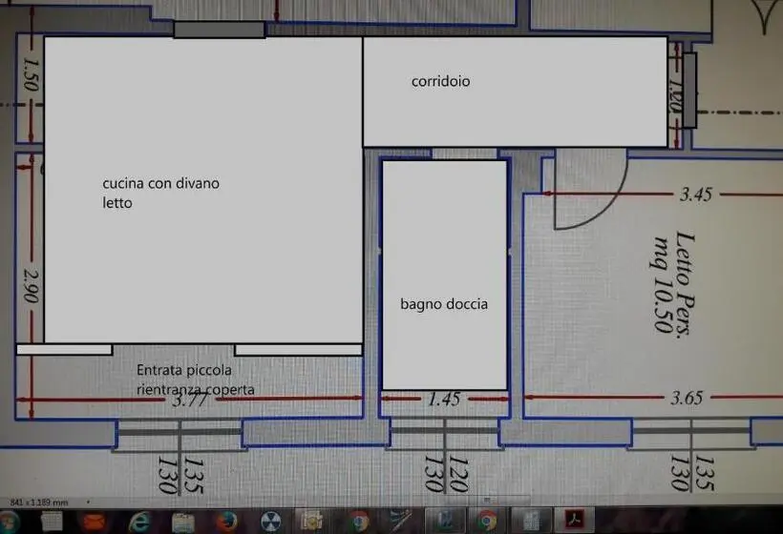The width and height of the screenshot is (783, 534).
Task: Switch to the Word taskbar window
Action: (444, 522)
